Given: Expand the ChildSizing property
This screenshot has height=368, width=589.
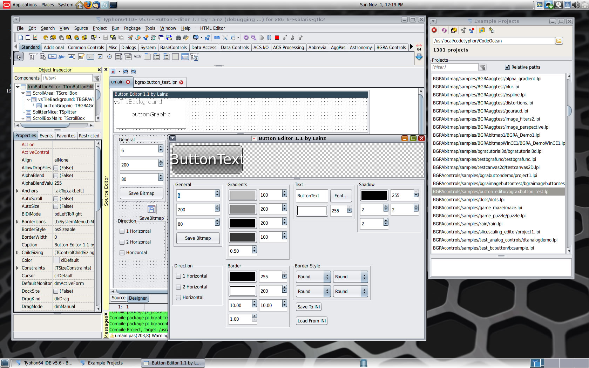Looking at the screenshot, I should pyautogui.click(x=17, y=253).
